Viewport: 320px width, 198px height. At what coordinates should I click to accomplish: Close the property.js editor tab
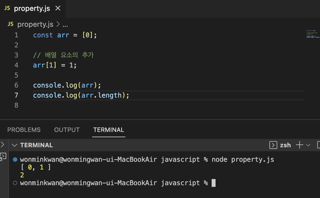click(x=58, y=8)
